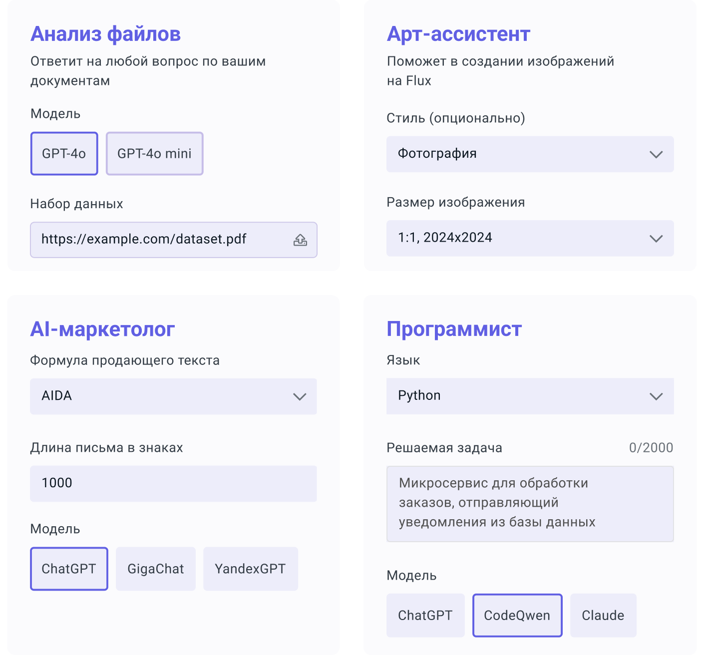The height and width of the screenshot is (655, 704).
Task: Click the Программист heading
Action: pyautogui.click(x=454, y=329)
